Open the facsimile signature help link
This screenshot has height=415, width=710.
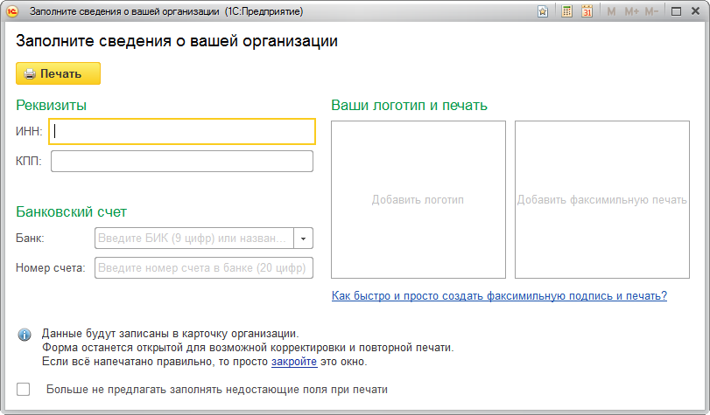pyautogui.click(x=499, y=295)
